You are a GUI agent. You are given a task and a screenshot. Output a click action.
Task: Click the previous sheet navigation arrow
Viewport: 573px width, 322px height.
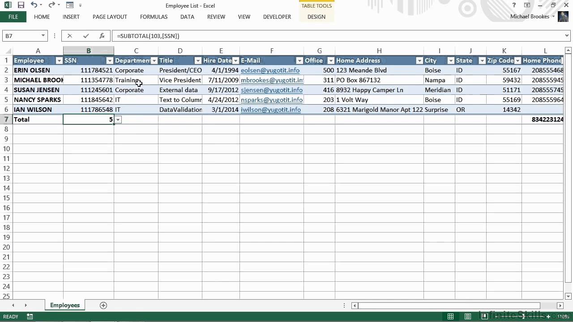click(13, 305)
